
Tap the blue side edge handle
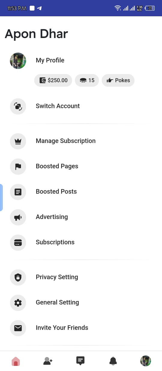pyautogui.click(x=1, y=198)
